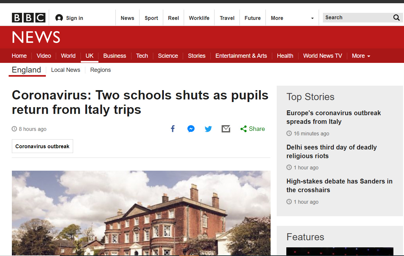Open the Stories tab
The width and height of the screenshot is (404, 256).
tap(197, 56)
